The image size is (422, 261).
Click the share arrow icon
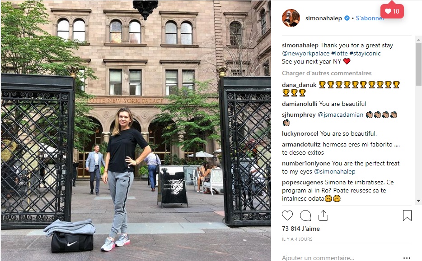coord(323,215)
